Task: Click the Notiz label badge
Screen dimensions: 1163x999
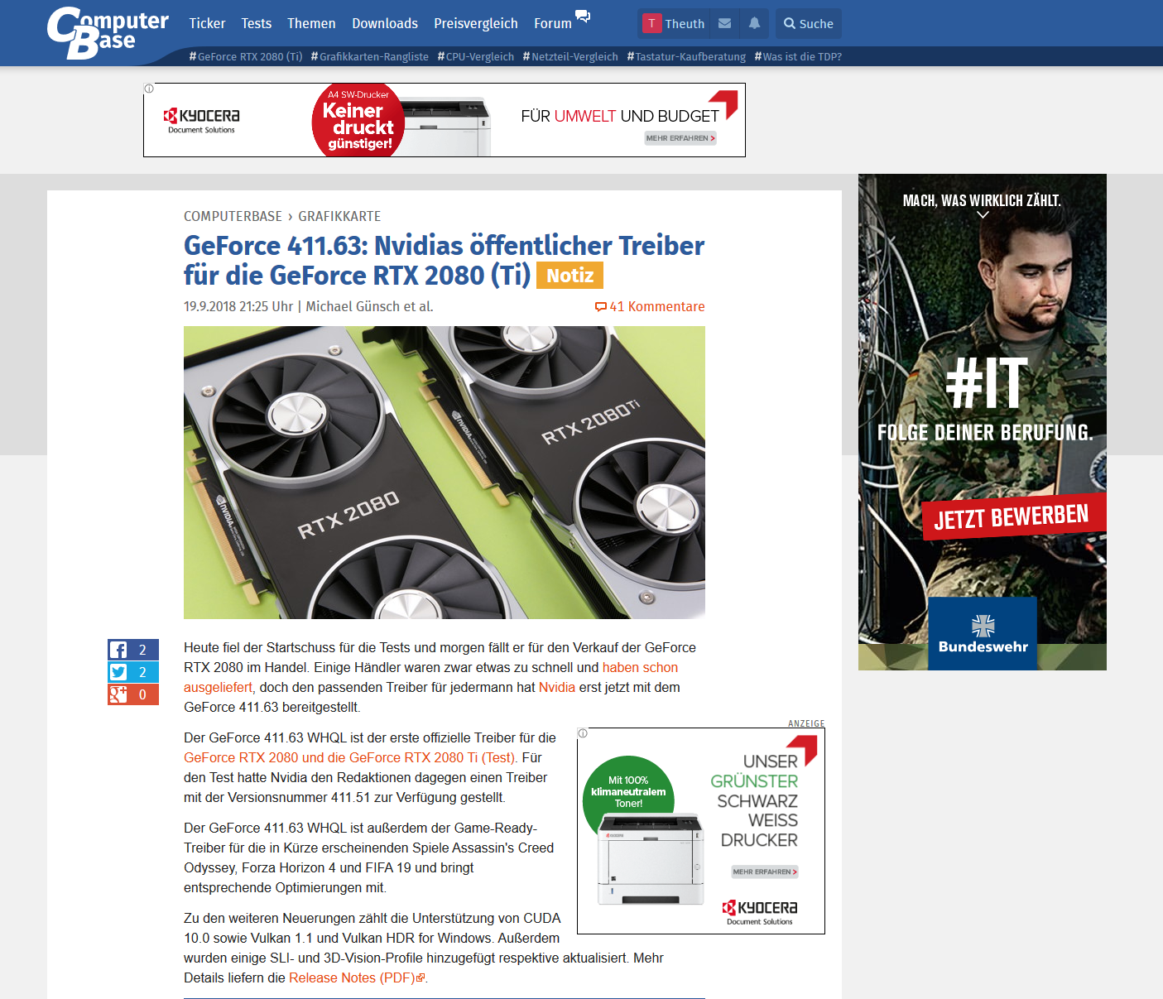Action: (569, 276)
